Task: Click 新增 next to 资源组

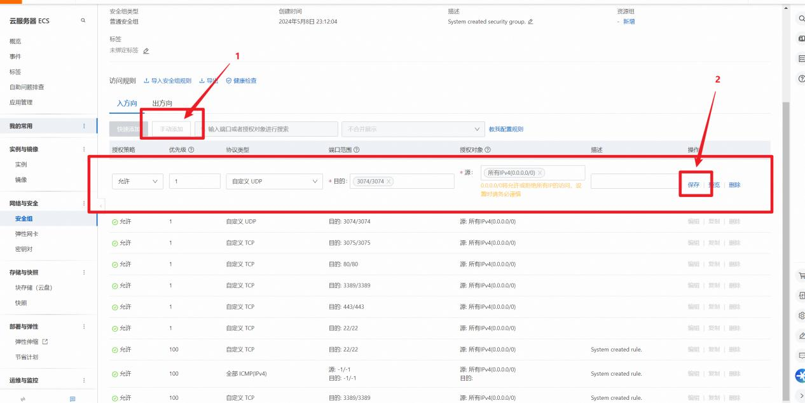Action: (x=629, y=22)
